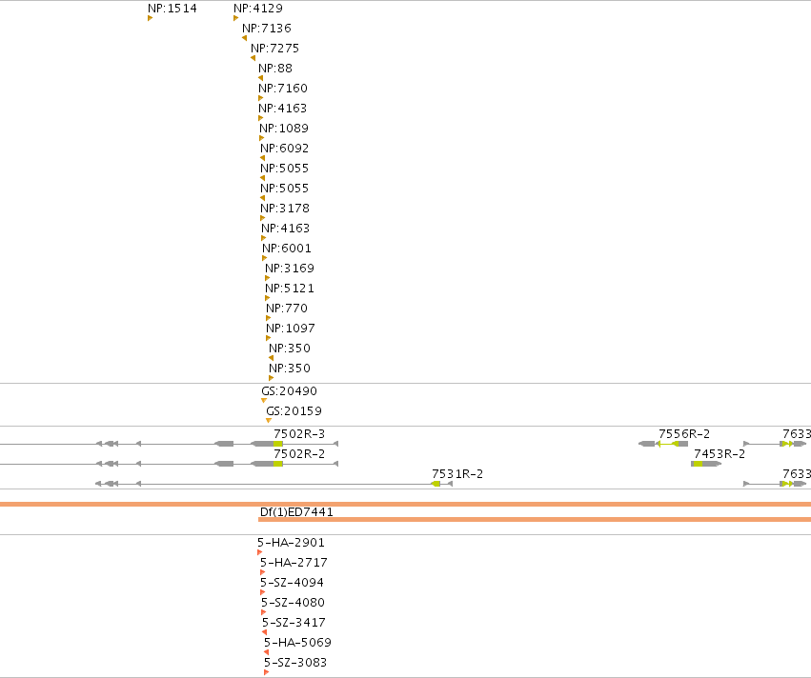811x678 pixels.
Task: Click the triangle marker beneath NP:7136
Action: [x=244, y=38]
